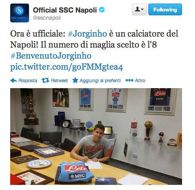The image size is (195, 190).
Task: Click the reply arrow icon
Action: click(x=14, y=81)
